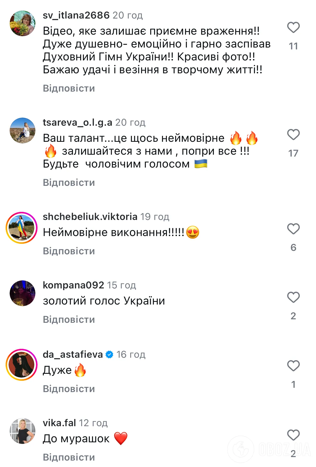Viewport: 316px width, 467px height.
Task: Like kompana092's comment with the heart
Action: (x=293, y=297)
